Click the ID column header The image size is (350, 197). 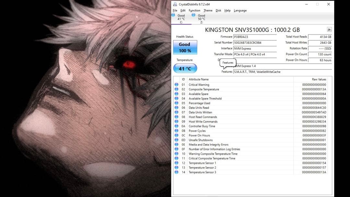(183, 79)
